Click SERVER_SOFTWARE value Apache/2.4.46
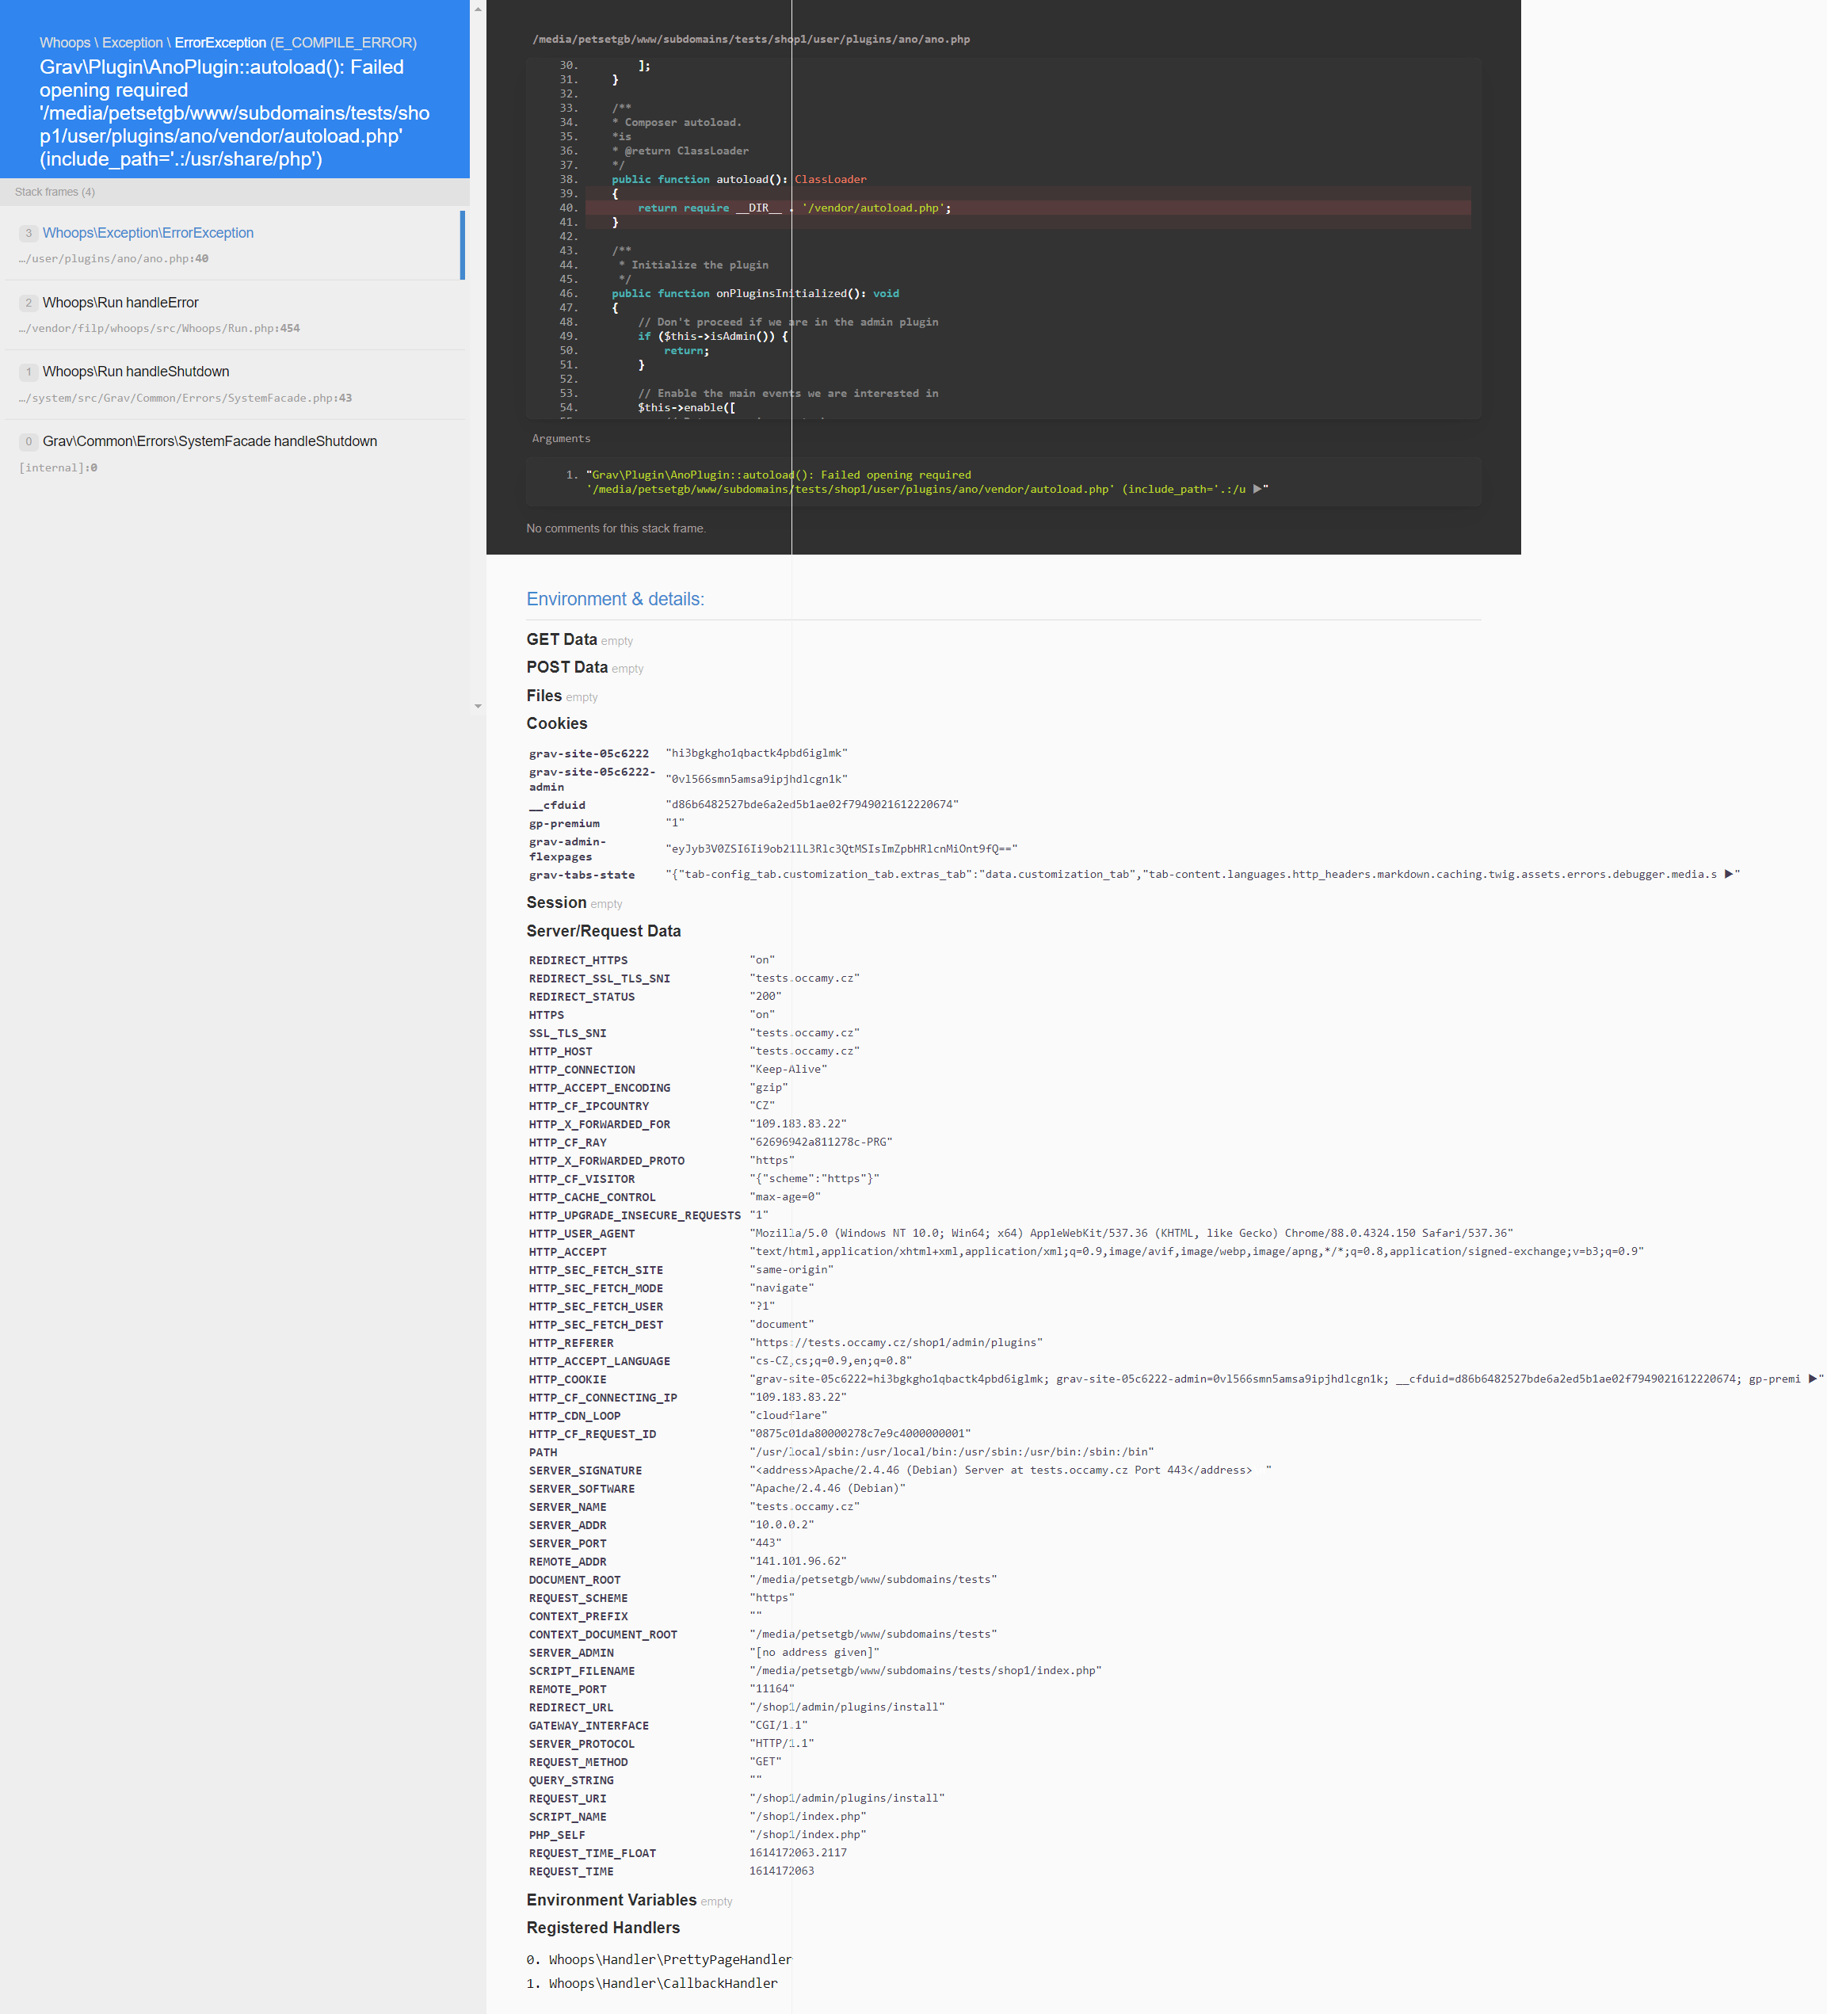The height and width of the screenshot is (2014, 1827). (x=827, y=1489)
